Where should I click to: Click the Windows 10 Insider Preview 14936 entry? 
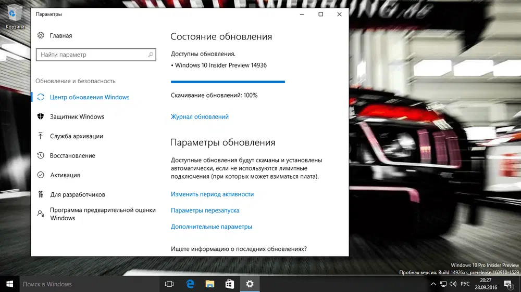click(219, 65)
